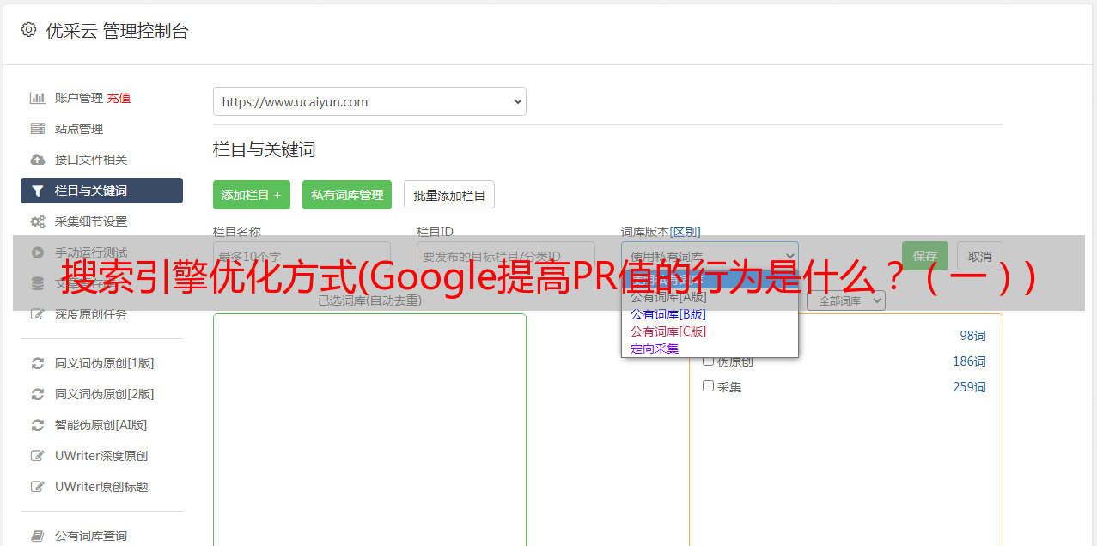This screenshot has height=546, width=1097.
Task: Open 手动运行测试 via its play icon
Action: click(x=37, y=252)
